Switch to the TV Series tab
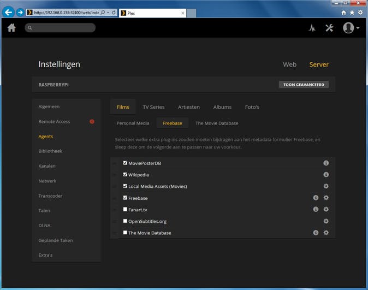The width and height of the screenshot is (368, 290). [x=153, y=107]
